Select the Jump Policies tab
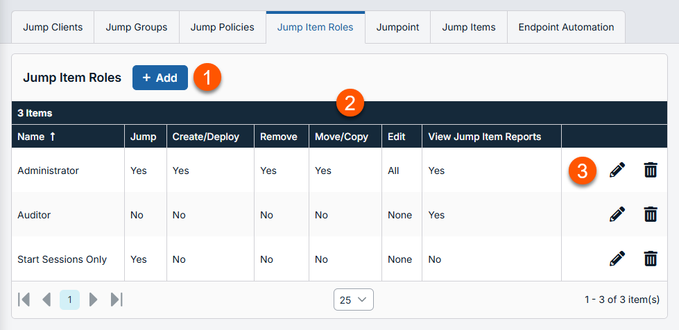The image size is (679, 330). (222, 28)
